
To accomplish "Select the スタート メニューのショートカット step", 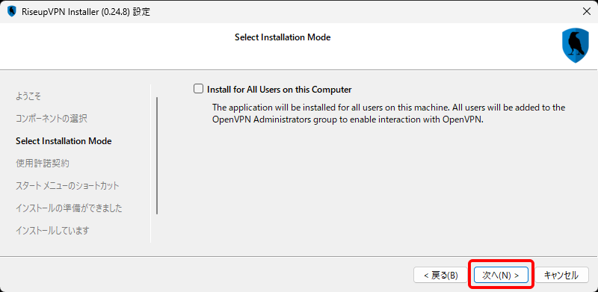I will 67,186.
